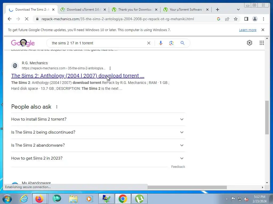
Task: Dismiss the Chrome update infobar
Action: point(263,30)
